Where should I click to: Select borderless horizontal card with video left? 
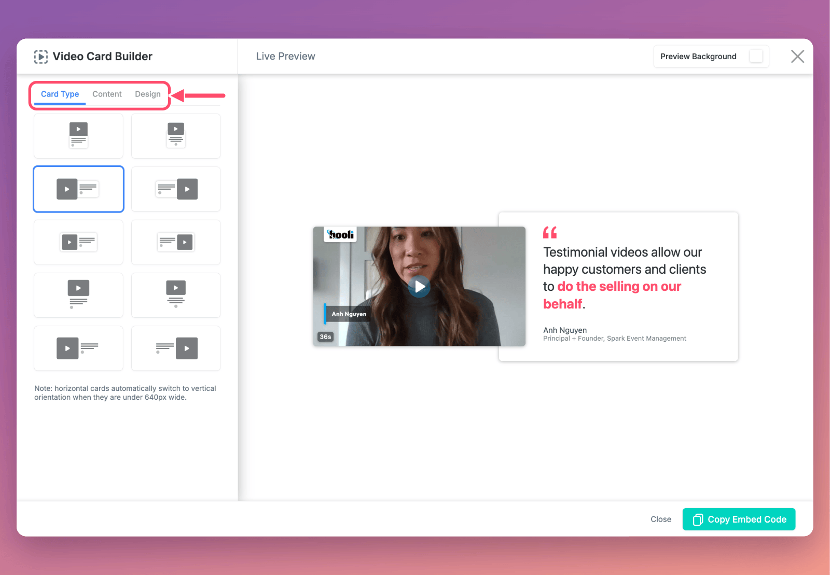(x=78, y=348)
